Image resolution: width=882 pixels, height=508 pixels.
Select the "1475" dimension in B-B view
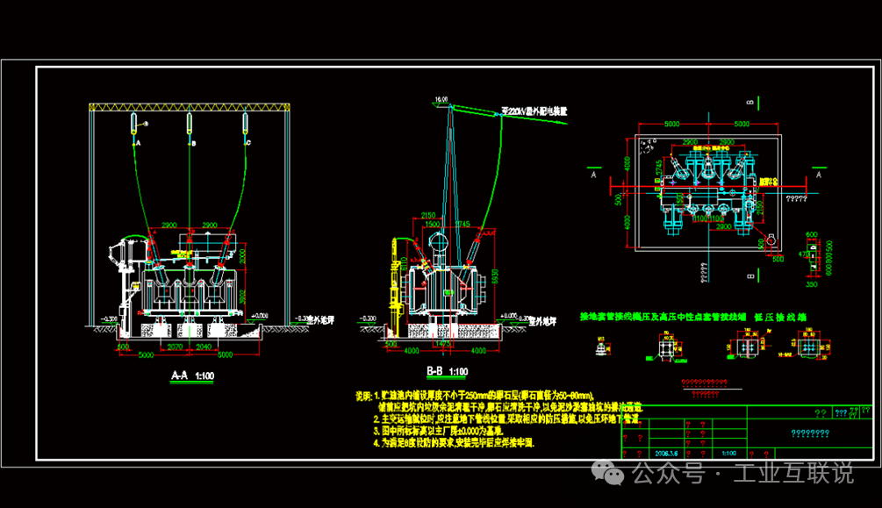[444, 343]
